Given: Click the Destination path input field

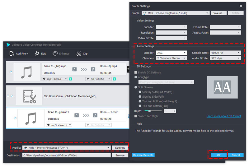Looking at the screenshot, I should 66,155.
